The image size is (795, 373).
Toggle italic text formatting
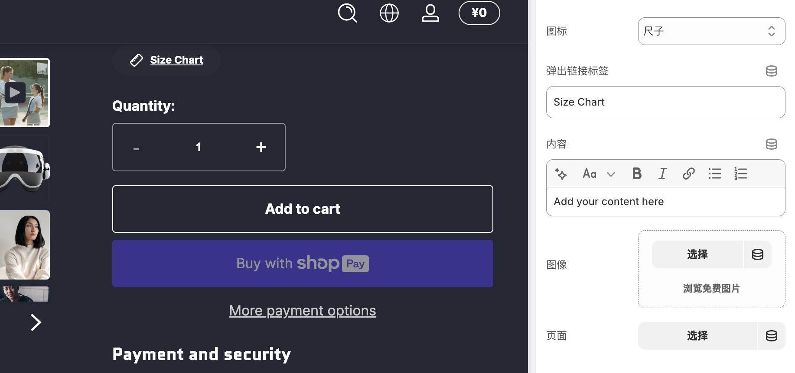coord(662,174)
